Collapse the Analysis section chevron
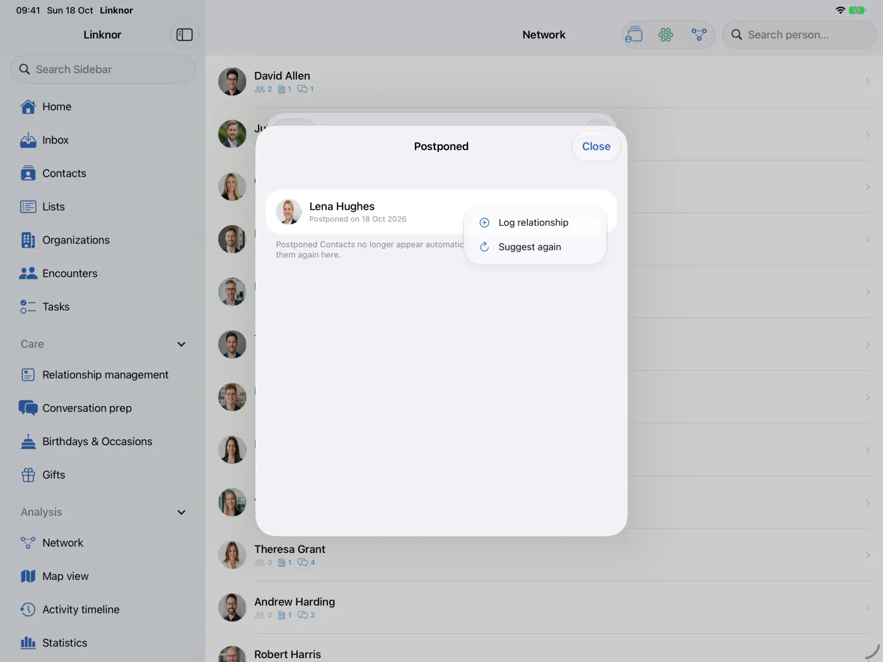The image size is (883, 662). (x=182, y=513)
